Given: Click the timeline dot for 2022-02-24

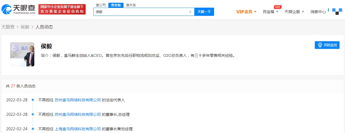Looking at the screenshot, I should 33,129.
